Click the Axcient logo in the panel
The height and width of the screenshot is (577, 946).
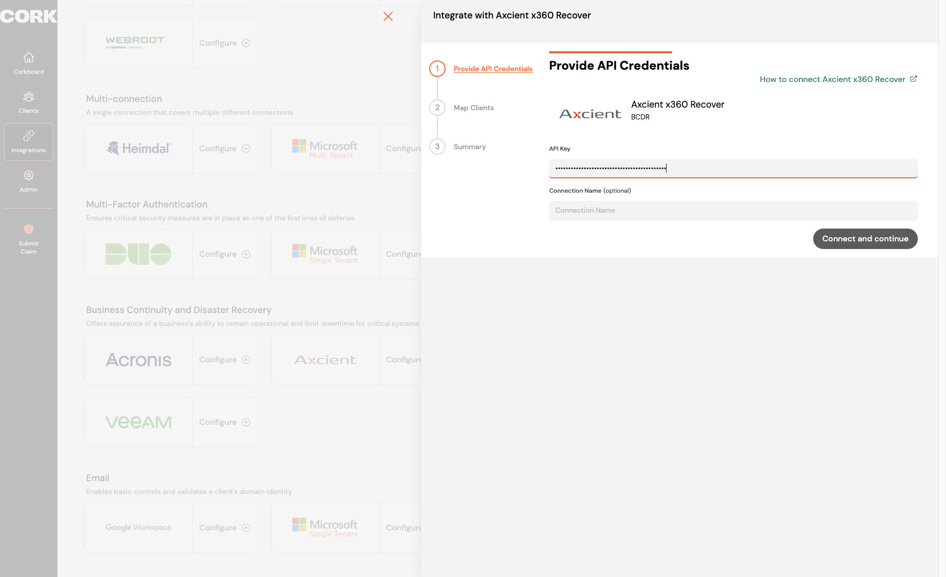[x=590, y=114]
